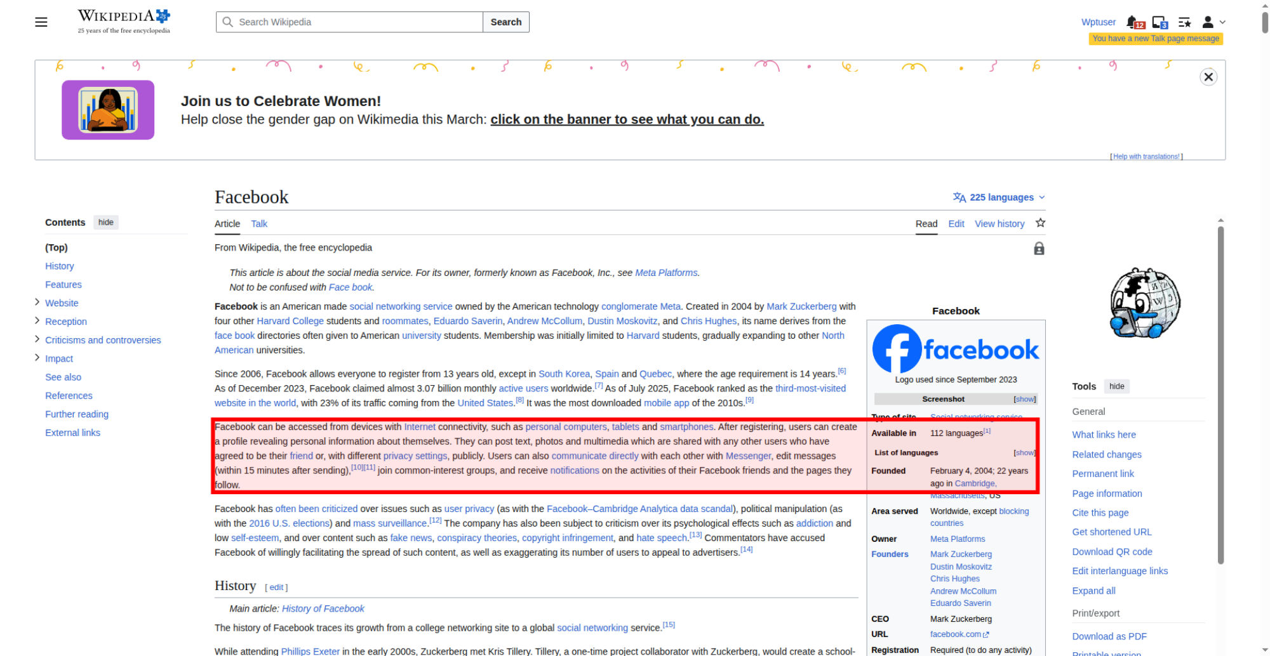Open the View history tab

(x=999, y=223)
